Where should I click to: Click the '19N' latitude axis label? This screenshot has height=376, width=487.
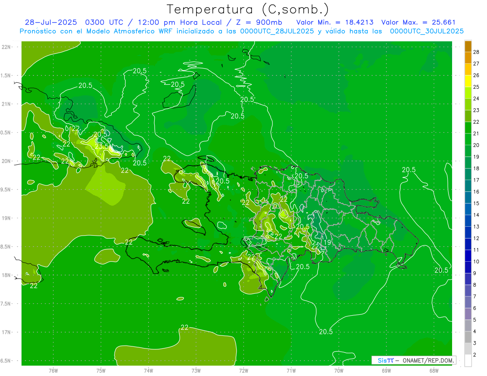point(6,218)
